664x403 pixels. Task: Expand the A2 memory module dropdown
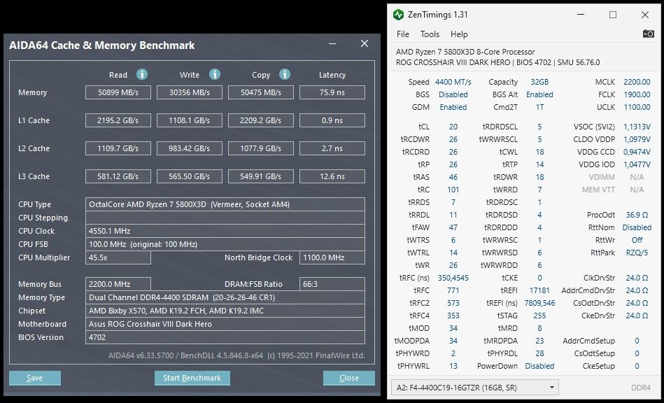(x=475, y=388)
